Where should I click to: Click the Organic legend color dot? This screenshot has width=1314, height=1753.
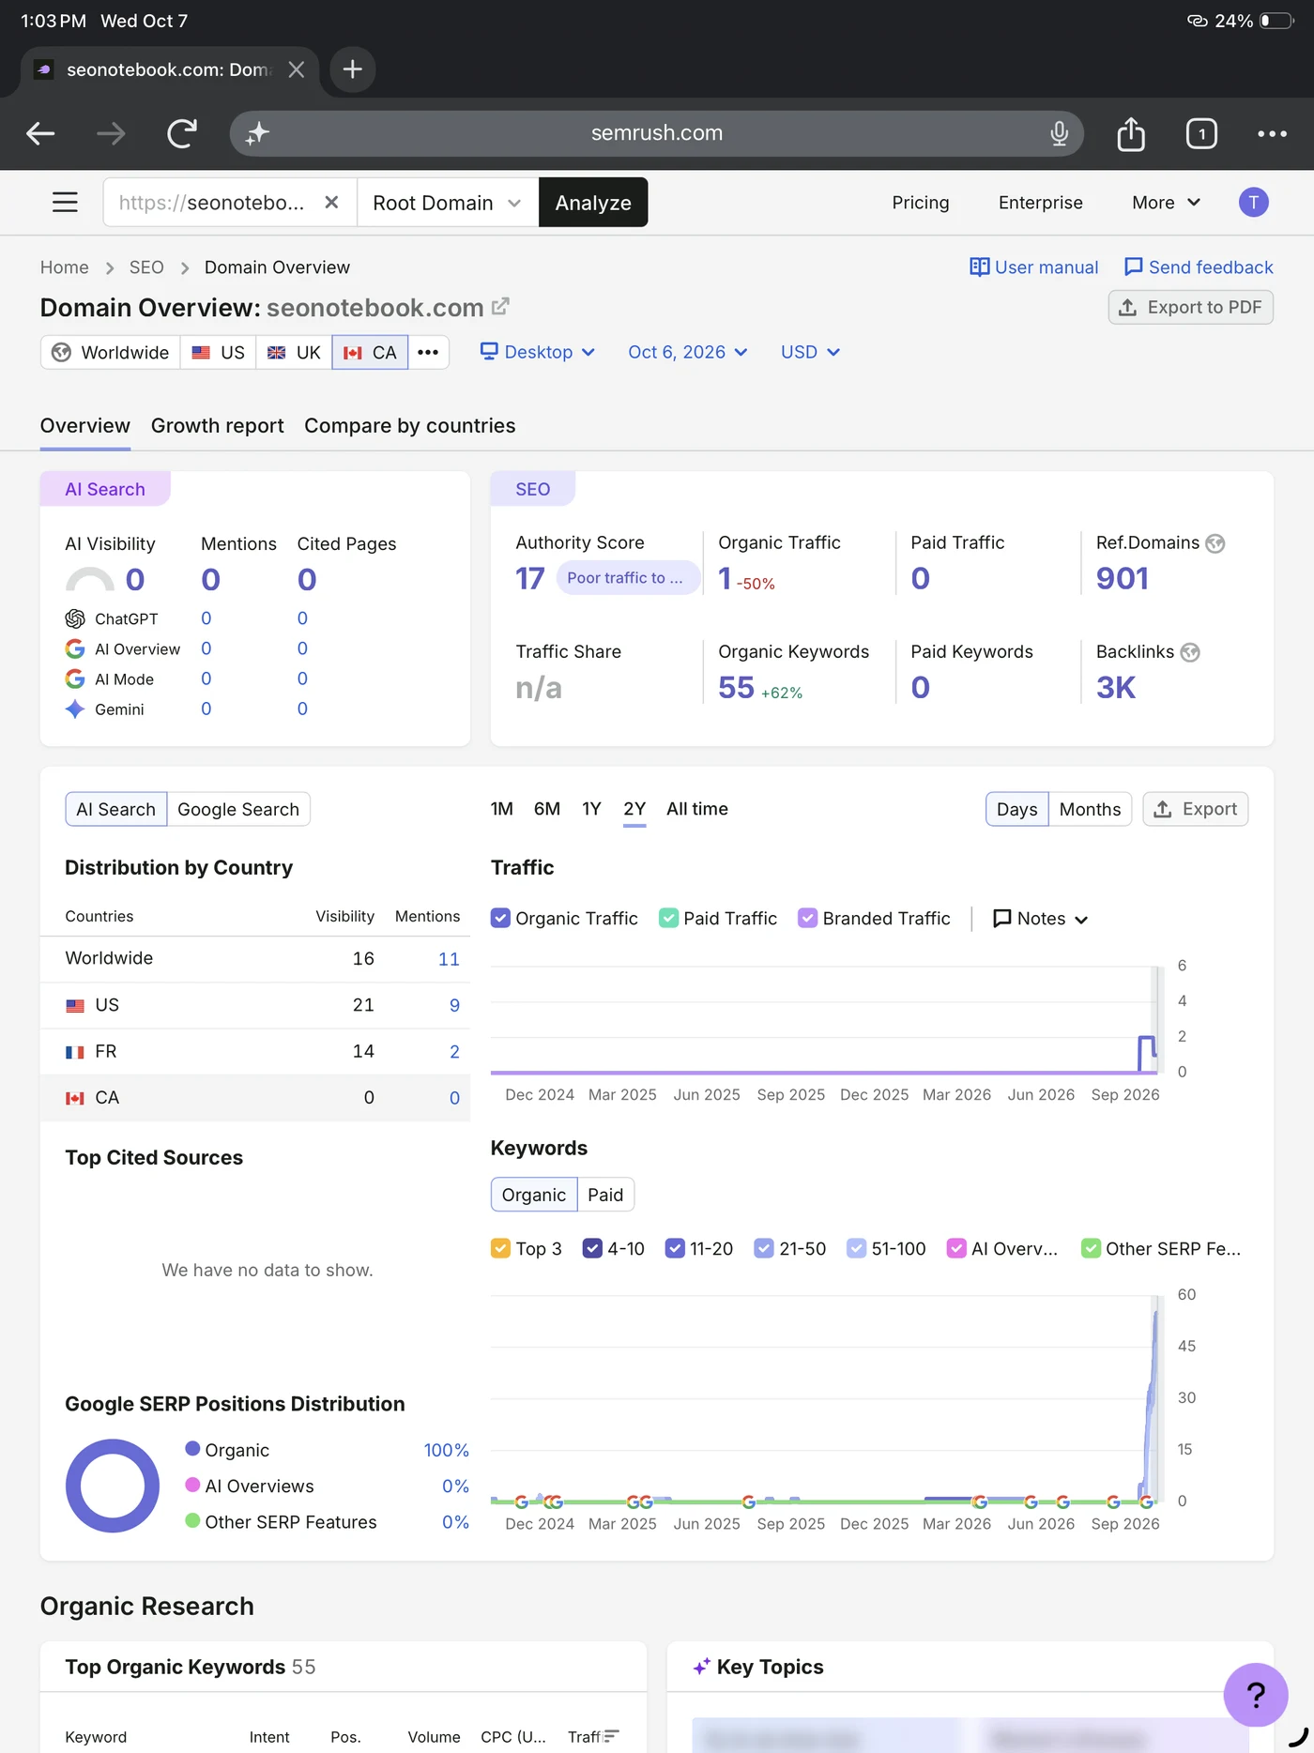192,1448
